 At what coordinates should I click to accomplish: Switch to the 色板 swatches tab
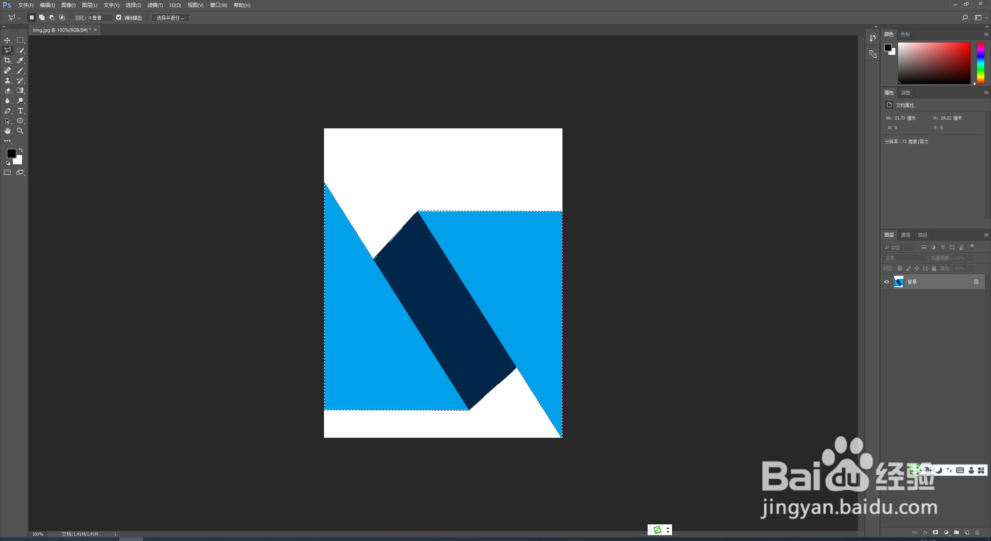point(905,34)
